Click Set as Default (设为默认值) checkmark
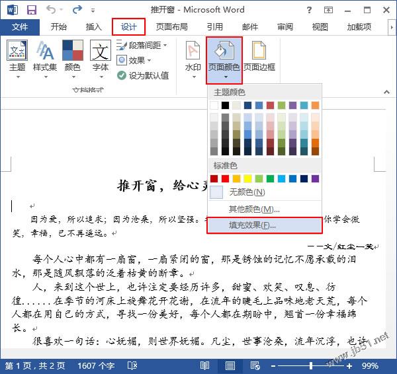 tap(142, 75)
